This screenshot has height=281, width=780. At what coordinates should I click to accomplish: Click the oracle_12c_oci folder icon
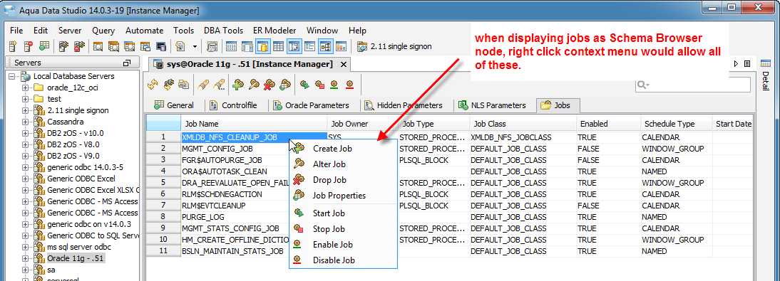(39, 88)
